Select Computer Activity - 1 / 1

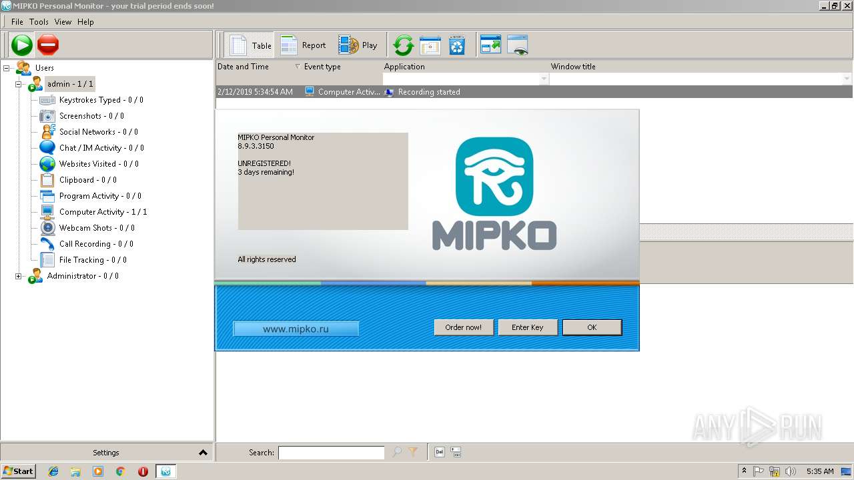[x=103, y=212]
